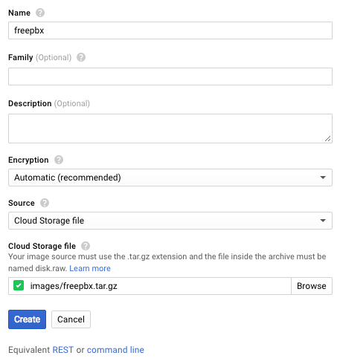Click the question mark beside Source
The height and width of the screenshot is (364, 340).
click(45, 203)
